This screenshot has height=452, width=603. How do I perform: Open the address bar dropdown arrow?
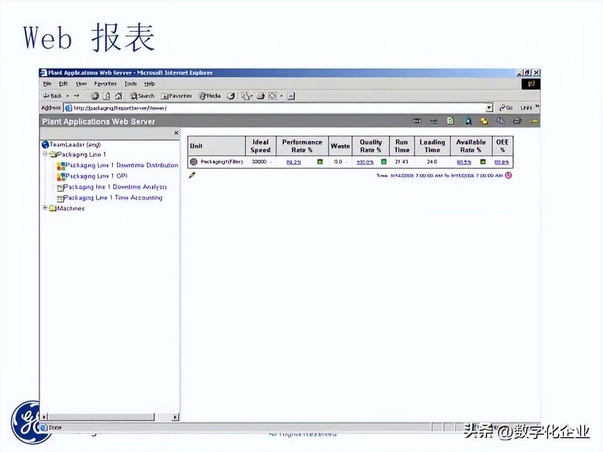pos(489,108)
